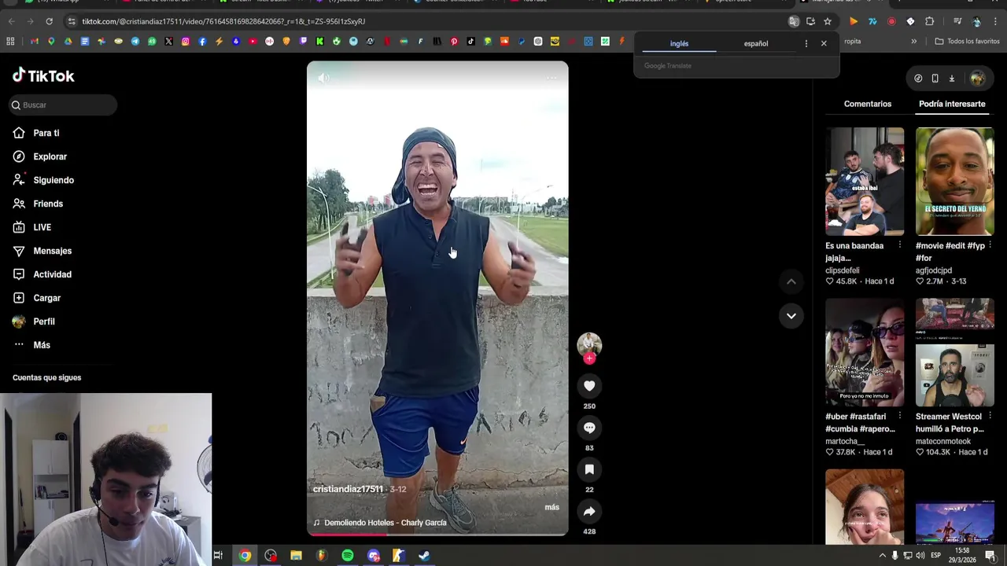Open options for #movie #edit video
1007x566 pixels.
[x=990, y=245]
